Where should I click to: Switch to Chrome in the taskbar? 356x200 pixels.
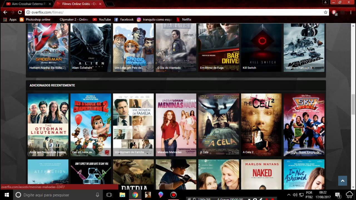pos(135,195)
